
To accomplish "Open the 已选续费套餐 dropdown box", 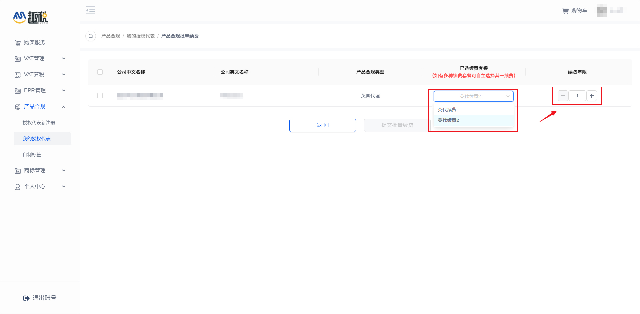I will coord(473,96).
